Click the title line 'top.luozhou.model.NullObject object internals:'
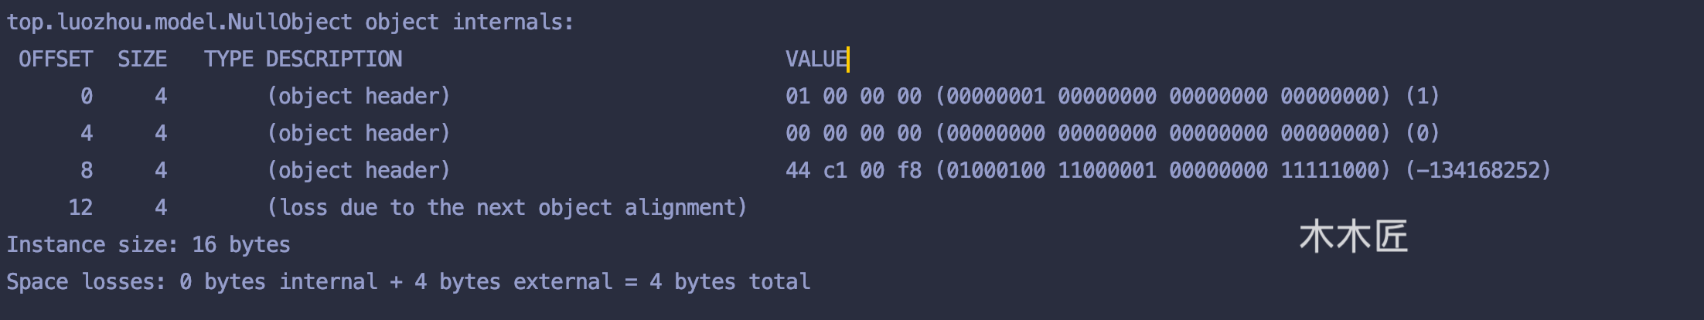Viewport: 1704px width, 320px height. coord(291,22)
